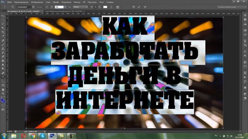248x139 pixels.
Task: Toggle Quick Mask mode
Action: [x=3, y=105]
